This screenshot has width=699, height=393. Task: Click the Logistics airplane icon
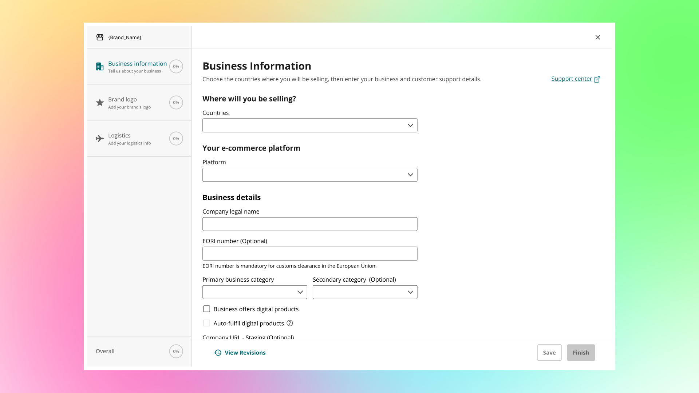(100, 139)
